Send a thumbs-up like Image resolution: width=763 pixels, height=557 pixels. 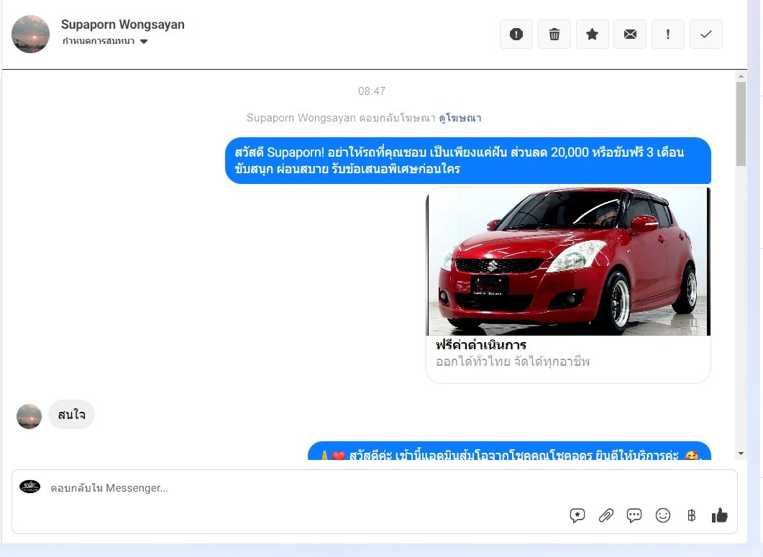point(719,515)
